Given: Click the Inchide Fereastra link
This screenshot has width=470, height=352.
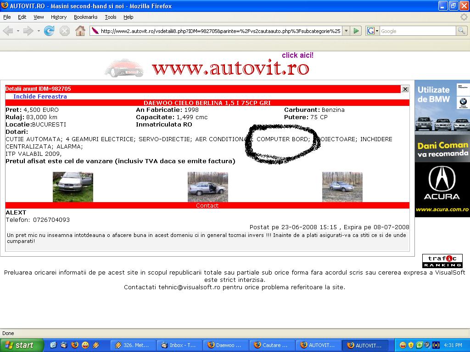Looking at the screenshot, I should coord(40,96).
